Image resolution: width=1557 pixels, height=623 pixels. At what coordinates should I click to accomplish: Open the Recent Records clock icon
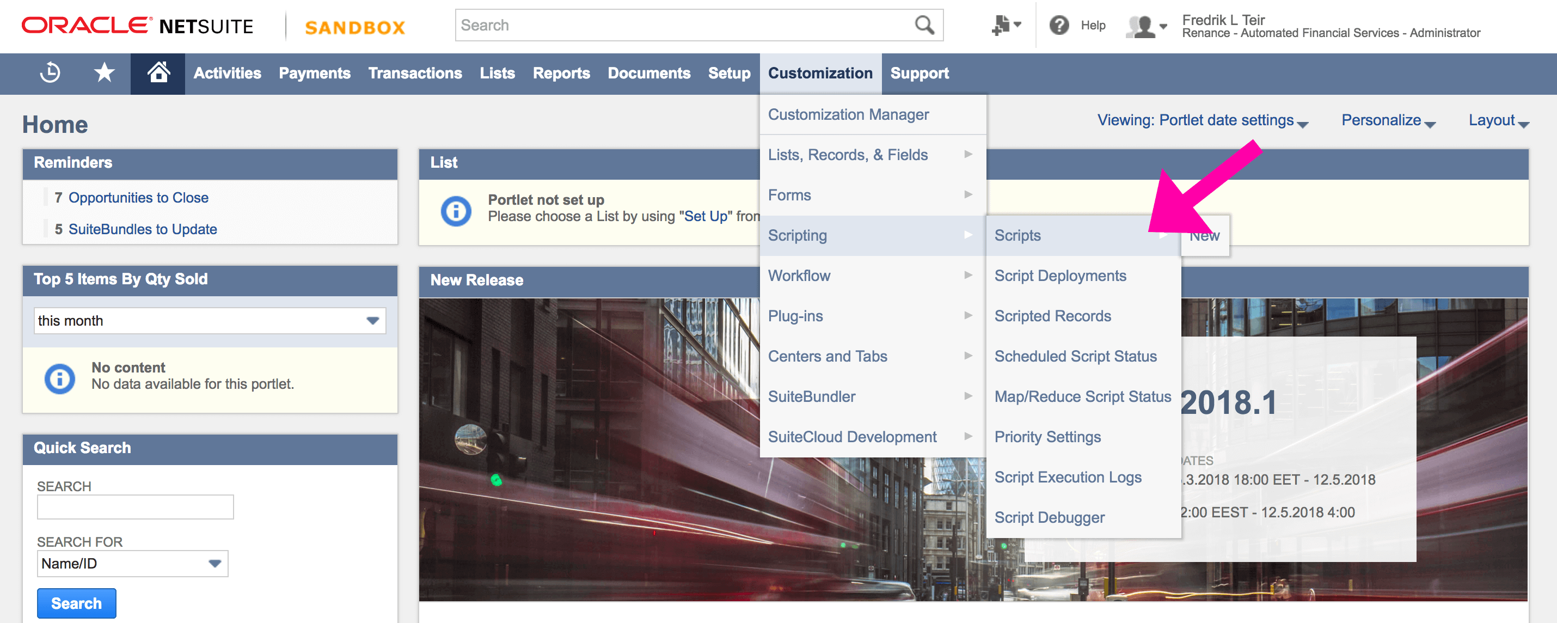point(50,73)
